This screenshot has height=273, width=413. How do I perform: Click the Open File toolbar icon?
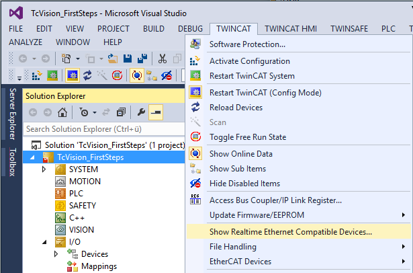coord(113,58)
